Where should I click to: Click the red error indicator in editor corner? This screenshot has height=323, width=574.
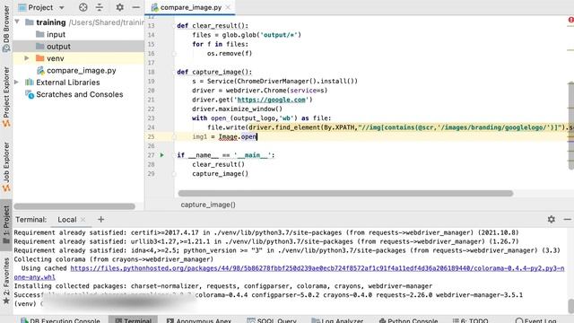click(570, 20)
